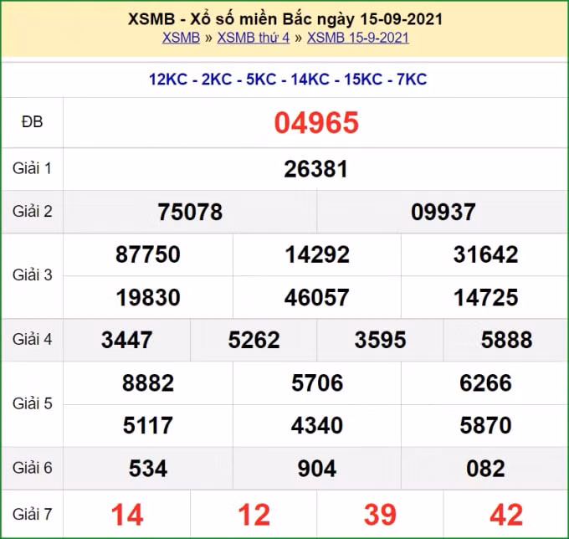The image size is (569, 539).
Task: Select special prize number 04965
Action: (316, 123)
